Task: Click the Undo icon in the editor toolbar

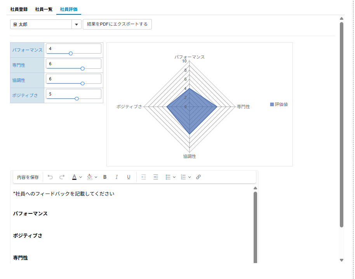Action: pos(50,177)
